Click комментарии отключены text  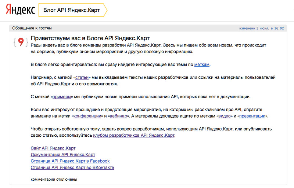click(54, 180)
